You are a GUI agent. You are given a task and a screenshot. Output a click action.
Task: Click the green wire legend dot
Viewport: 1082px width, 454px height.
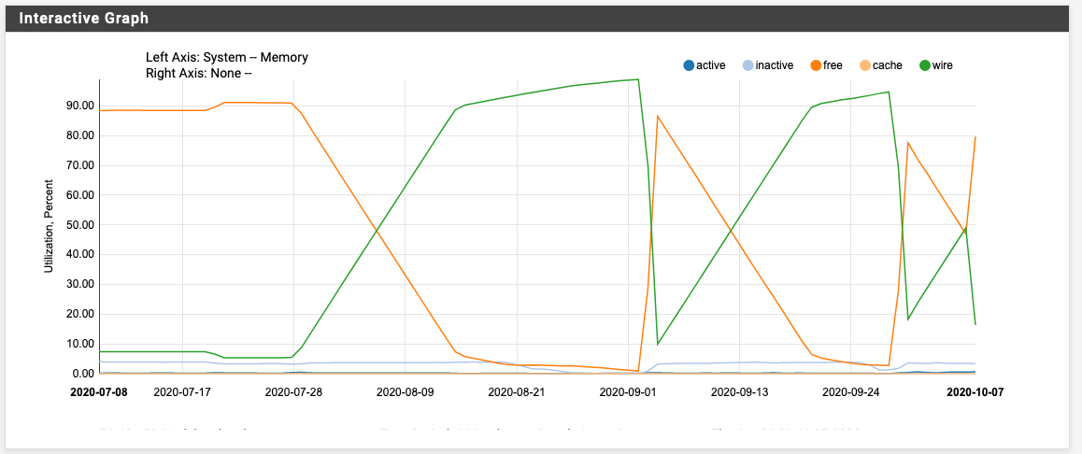coord(924,65)
